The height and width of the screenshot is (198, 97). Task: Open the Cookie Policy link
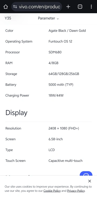tap(52, 191)
